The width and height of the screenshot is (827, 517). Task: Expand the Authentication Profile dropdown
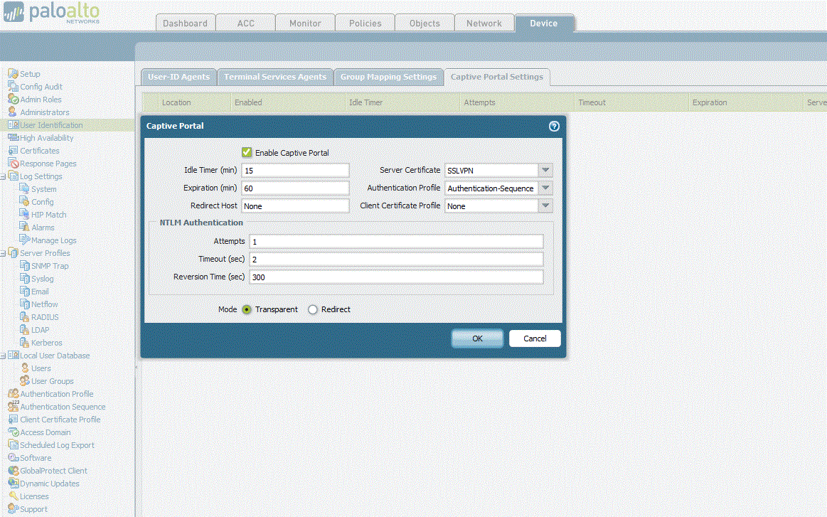(x=545, y=188)
